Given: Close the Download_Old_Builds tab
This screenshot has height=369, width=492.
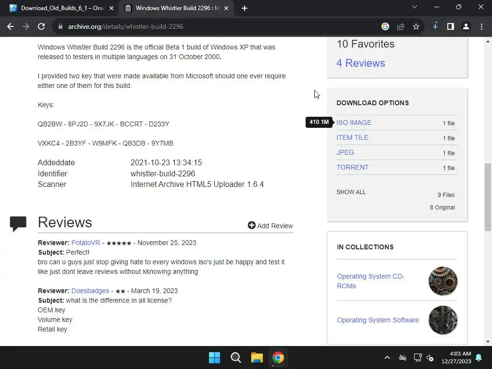Looking at the screenshot, I should tap(111, 8).
